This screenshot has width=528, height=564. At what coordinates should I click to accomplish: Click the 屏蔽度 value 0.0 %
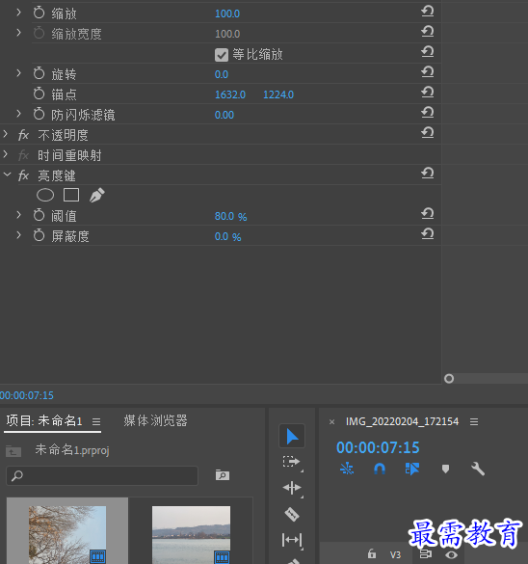[x=228, y=236]
